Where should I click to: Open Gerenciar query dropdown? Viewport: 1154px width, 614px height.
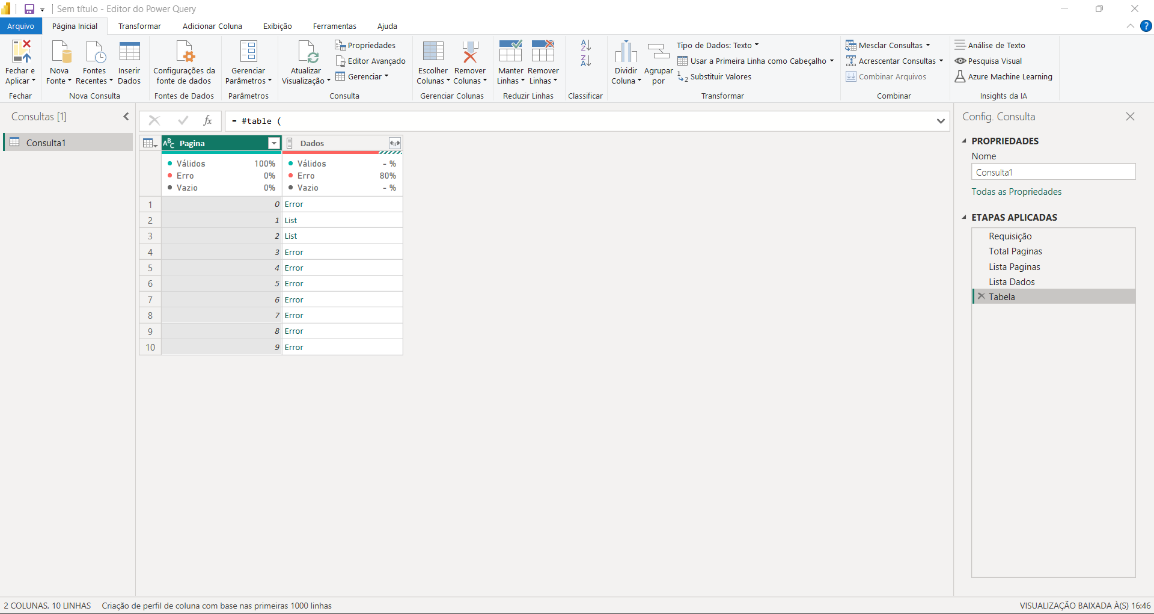[x=362, y=76]
